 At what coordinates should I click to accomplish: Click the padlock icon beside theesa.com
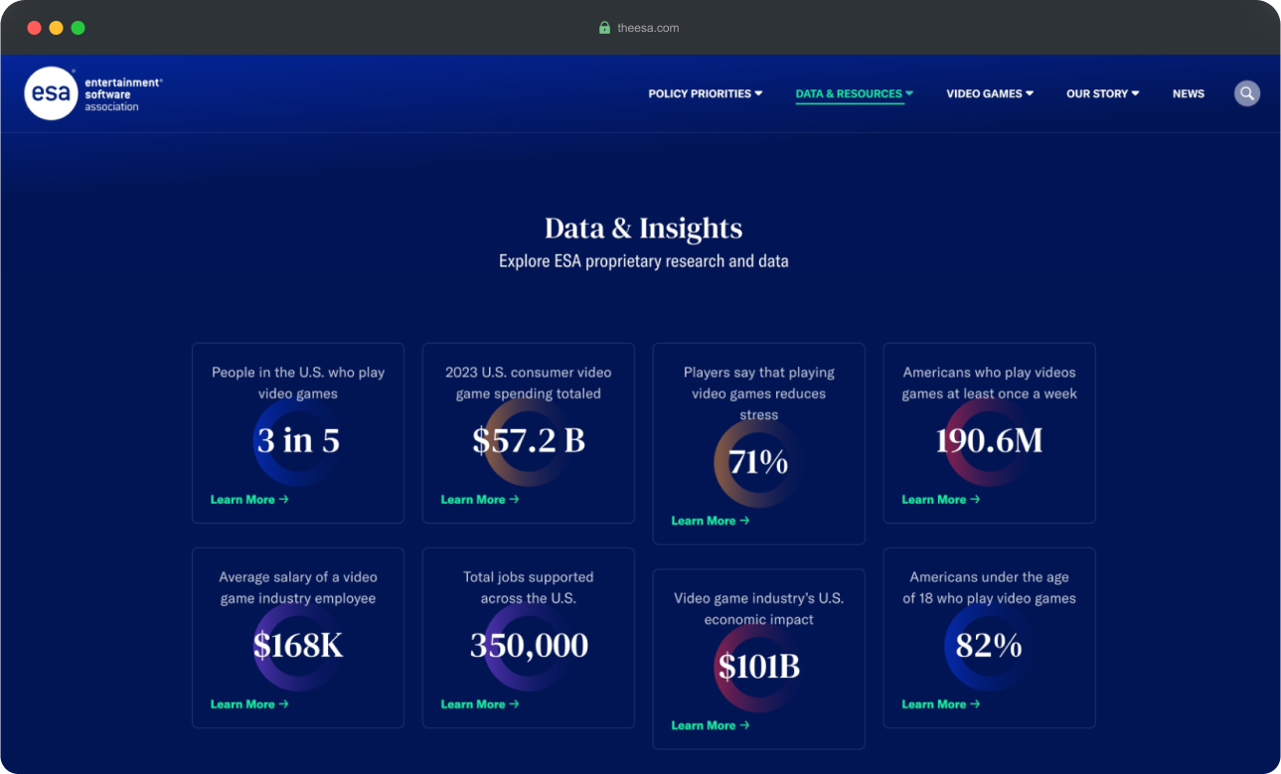tap(604, 28)
